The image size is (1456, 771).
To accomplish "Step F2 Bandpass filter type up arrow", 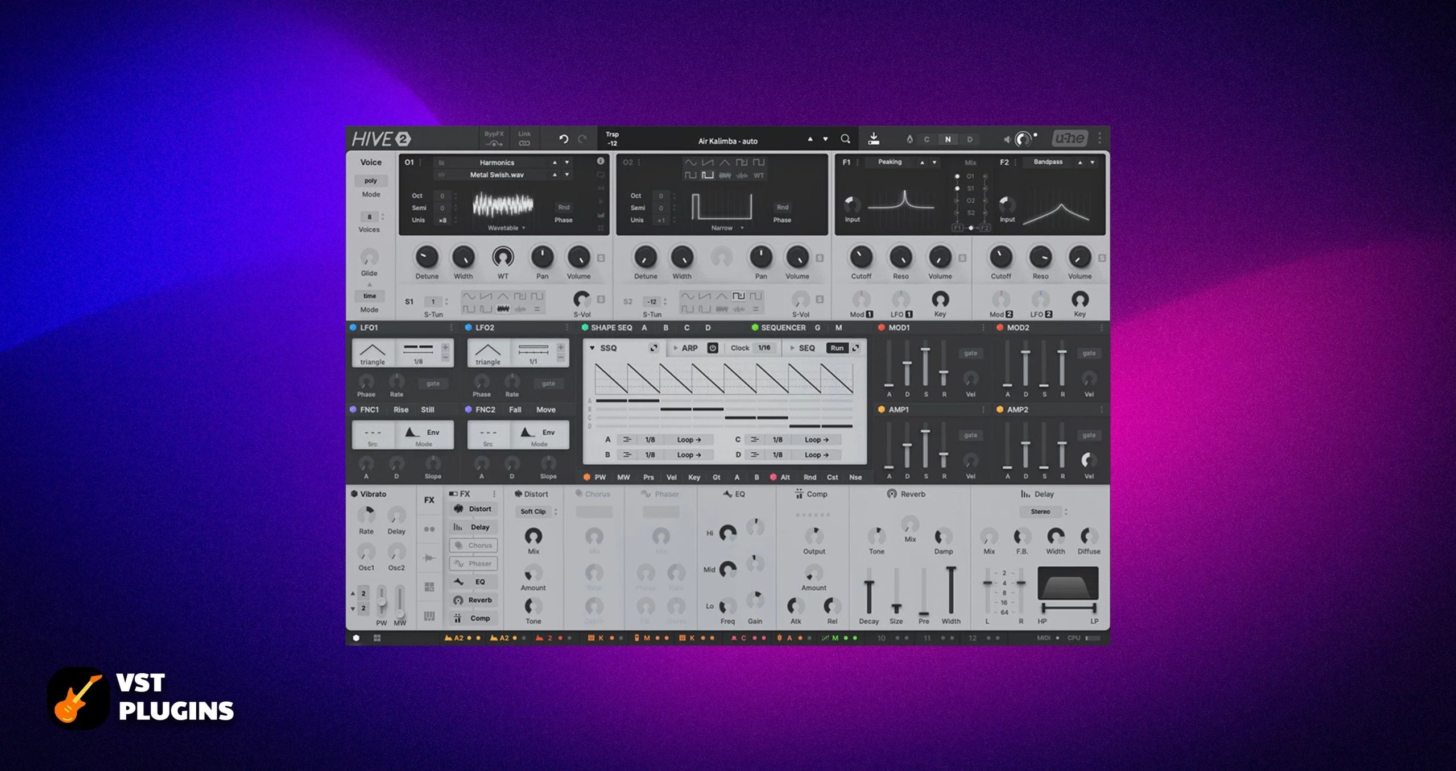I will tap(1079, 162).
